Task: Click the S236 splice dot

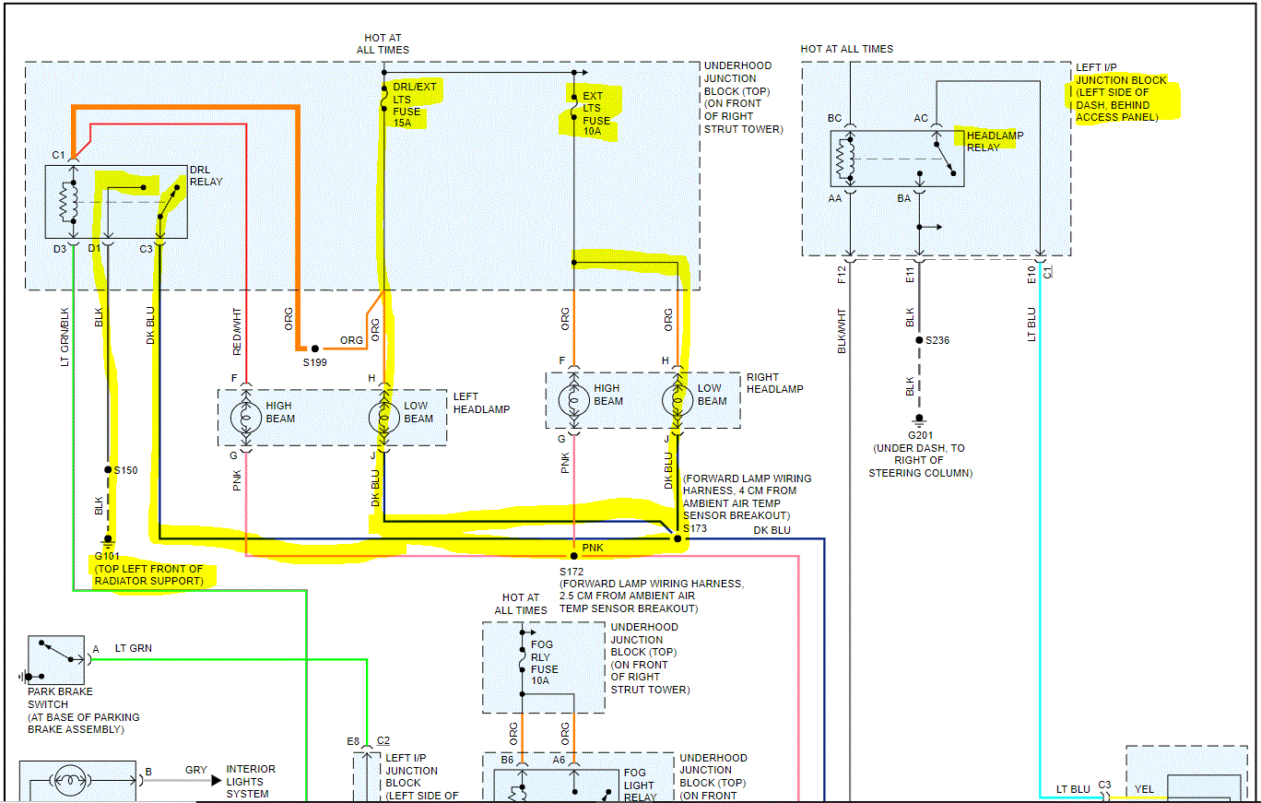Action: pos(918,340)
